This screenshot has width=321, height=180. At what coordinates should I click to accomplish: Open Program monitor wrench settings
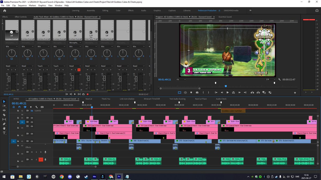tap(280, 79)
